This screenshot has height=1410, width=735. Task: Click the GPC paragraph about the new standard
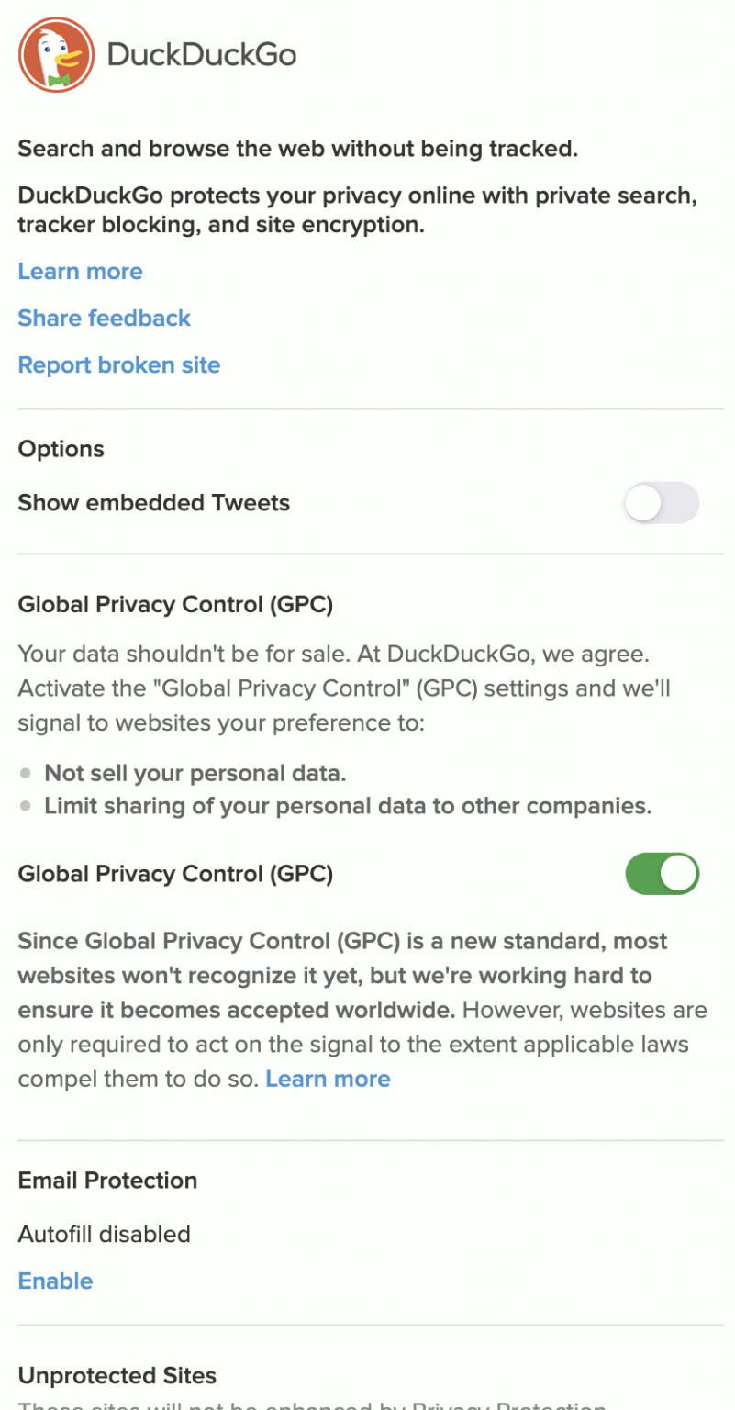pos(362,1010)
